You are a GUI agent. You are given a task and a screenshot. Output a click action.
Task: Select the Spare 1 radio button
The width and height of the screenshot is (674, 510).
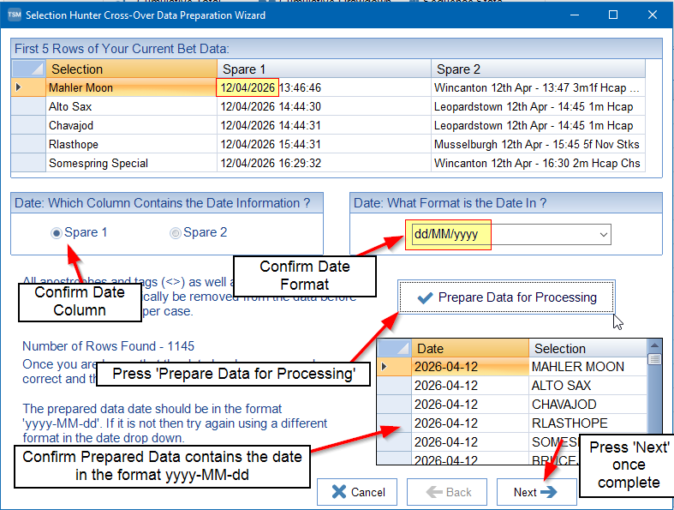(57, 233)
